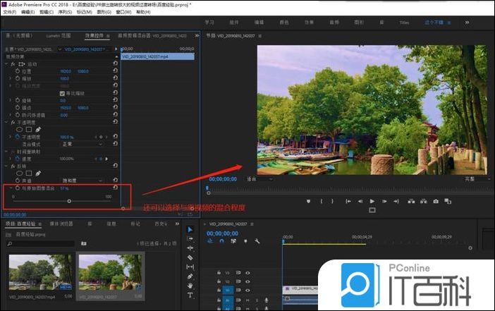This screenshot has height=311, width=495.
Task: Toggle the V3 track eye visibility
Action: (x=249, y=272)
